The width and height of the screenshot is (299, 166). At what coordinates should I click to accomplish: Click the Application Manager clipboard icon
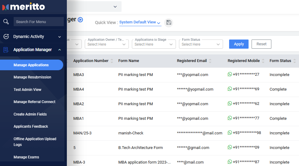6,50
